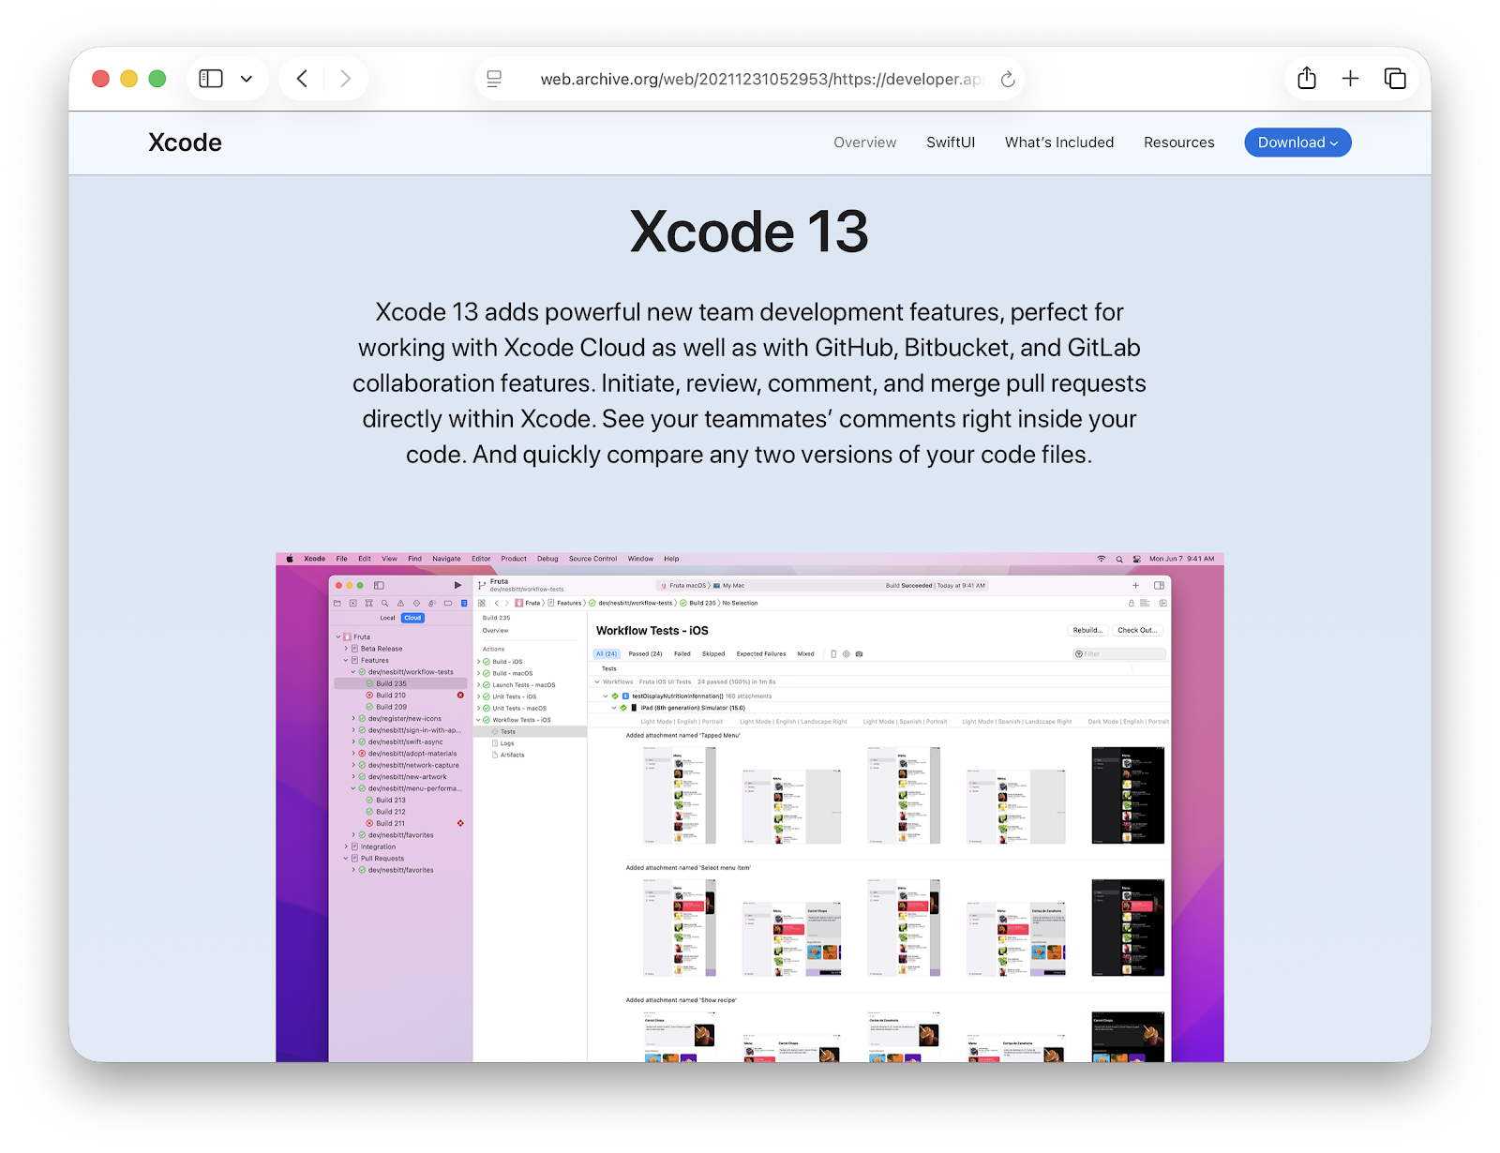Expand the Beta Release workflow
This screenshot has height=1153, width=1500.
click(346, 649)
